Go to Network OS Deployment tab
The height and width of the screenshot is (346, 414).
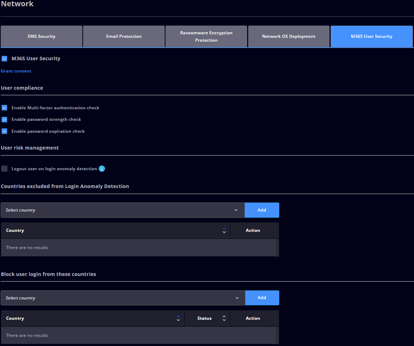click(x=289, y=36)
